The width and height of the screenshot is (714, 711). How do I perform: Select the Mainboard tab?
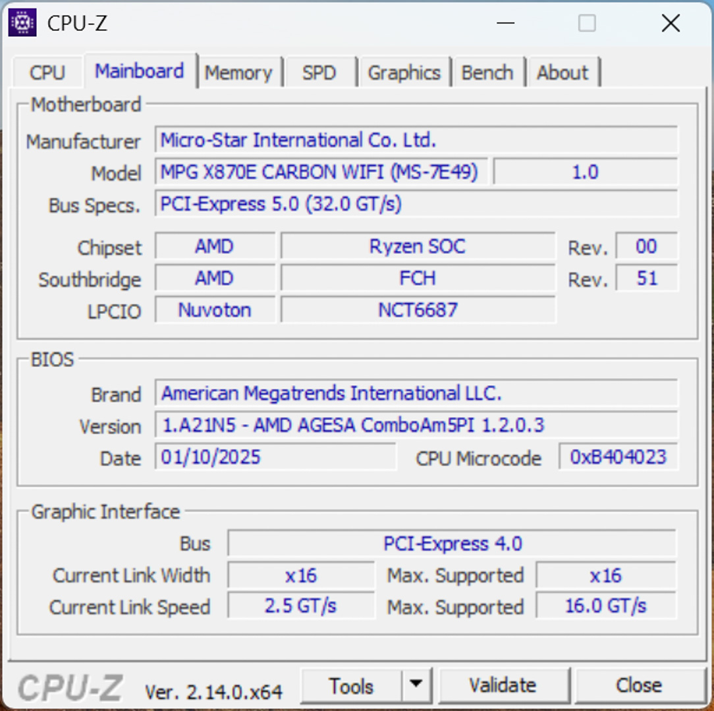coord(140,70)
